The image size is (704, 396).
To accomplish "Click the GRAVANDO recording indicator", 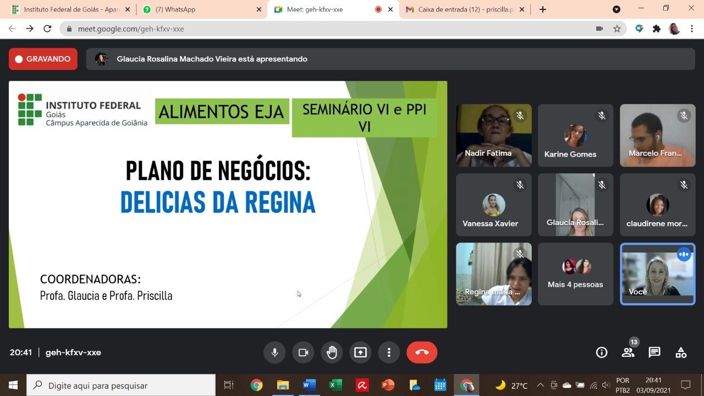I will coord(43,59).
